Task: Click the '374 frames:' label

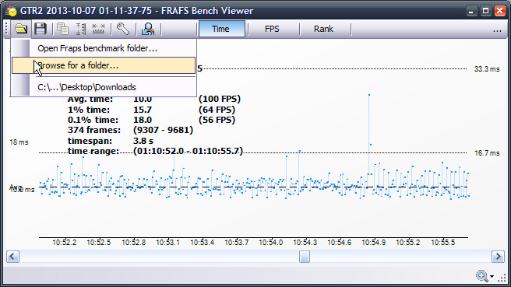Action: 93,130
